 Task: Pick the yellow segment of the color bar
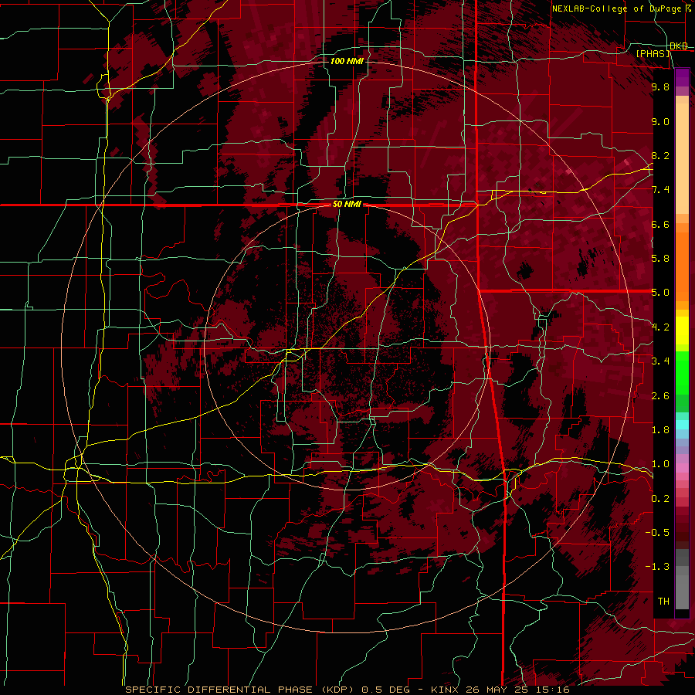682,331
